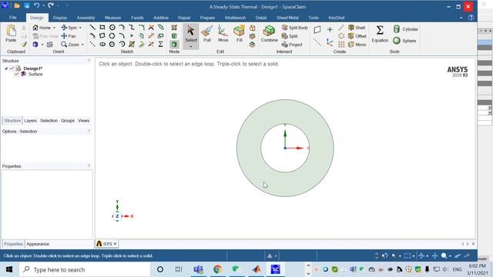The height and width of the screenshot is (277, 493).
Task: Close the SYS document tab
Action: point(115,244)
